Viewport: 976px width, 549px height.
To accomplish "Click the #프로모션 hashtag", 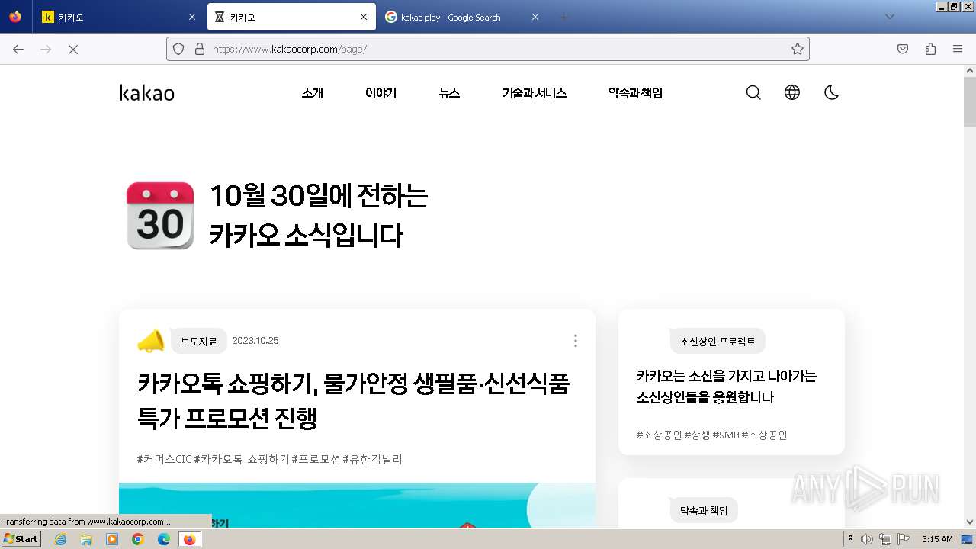I will click(316, 459).
